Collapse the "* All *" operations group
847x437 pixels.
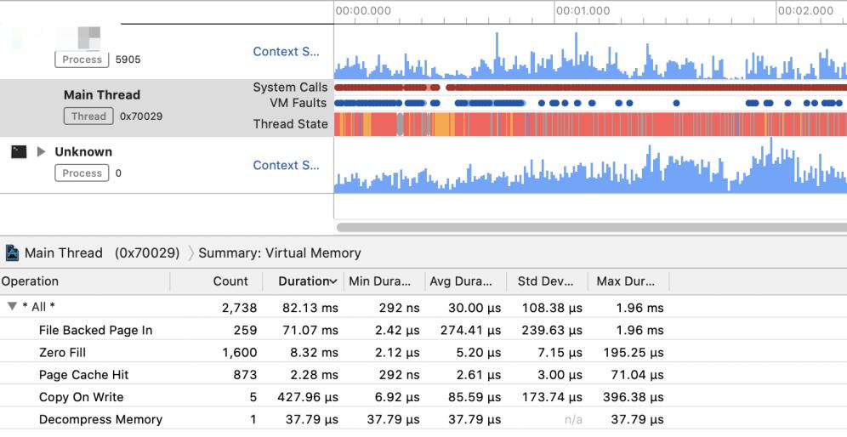click(12, 307)
